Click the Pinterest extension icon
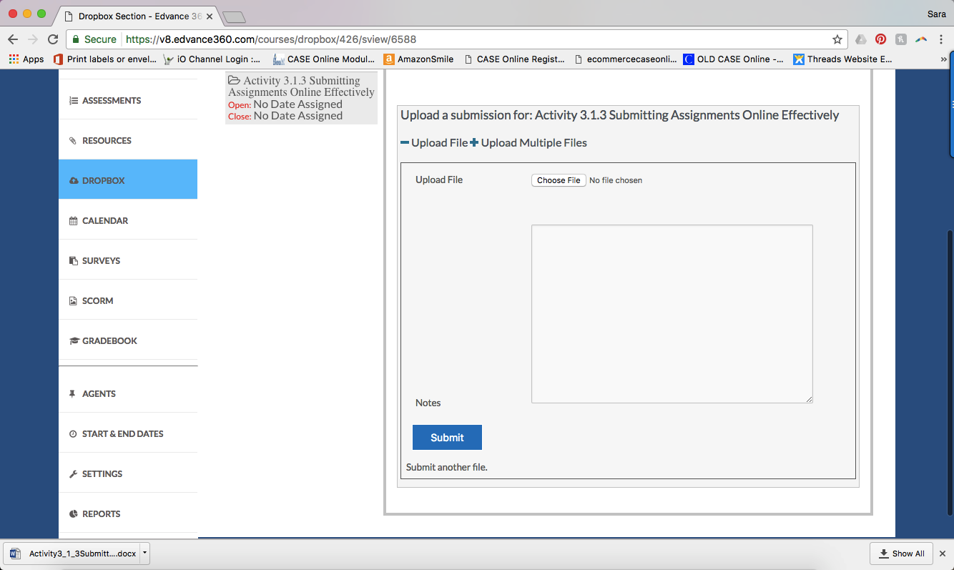 pos(880,39)
